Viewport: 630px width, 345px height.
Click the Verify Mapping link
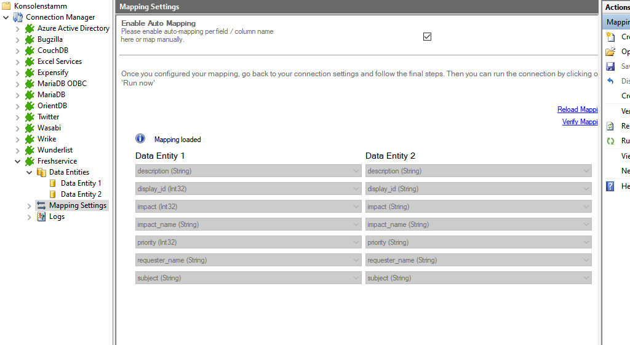(x=580, y=122)
